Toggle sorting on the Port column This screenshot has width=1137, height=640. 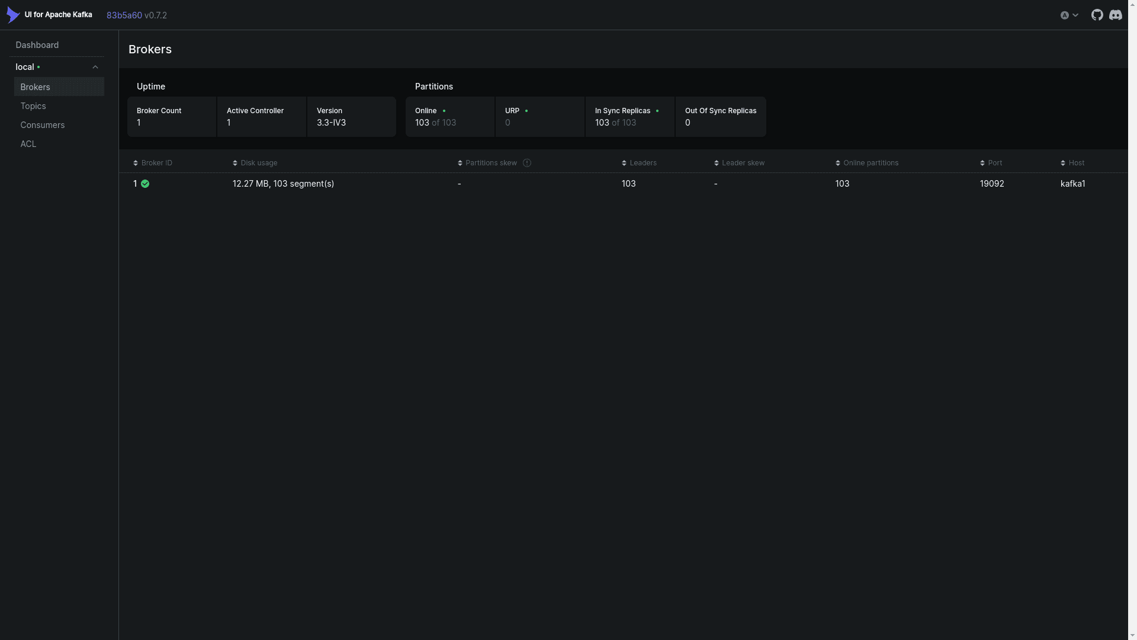(982, 162)
